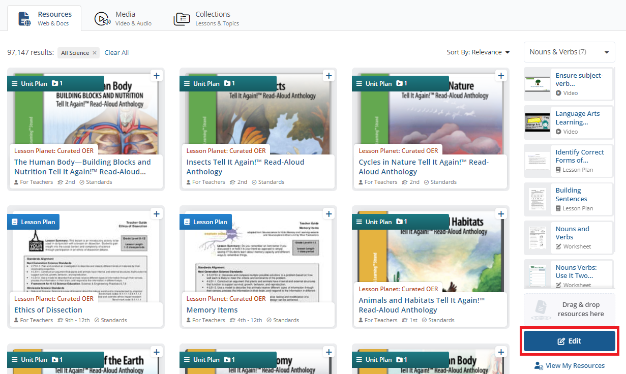Image resolution: width=626 pixels, height=374 pixels.
Task: Click the Building Sentences document thumbnail
Action: pyautogui.click(x=538, y=199)
